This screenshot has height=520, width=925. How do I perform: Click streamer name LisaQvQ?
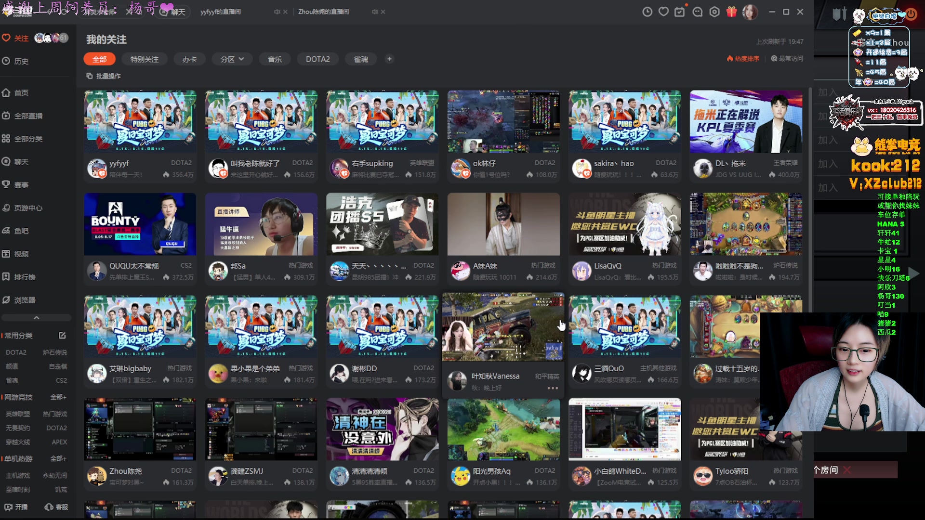tap(608, 266)
